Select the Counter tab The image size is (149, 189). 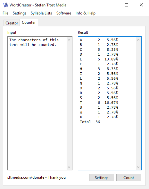pyautogui.click(x=29, y=22)
